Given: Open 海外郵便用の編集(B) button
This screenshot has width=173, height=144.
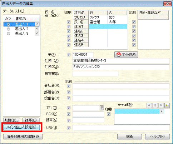Looking at the screenshot, I should pyautogui.click(x=23, y=136).
